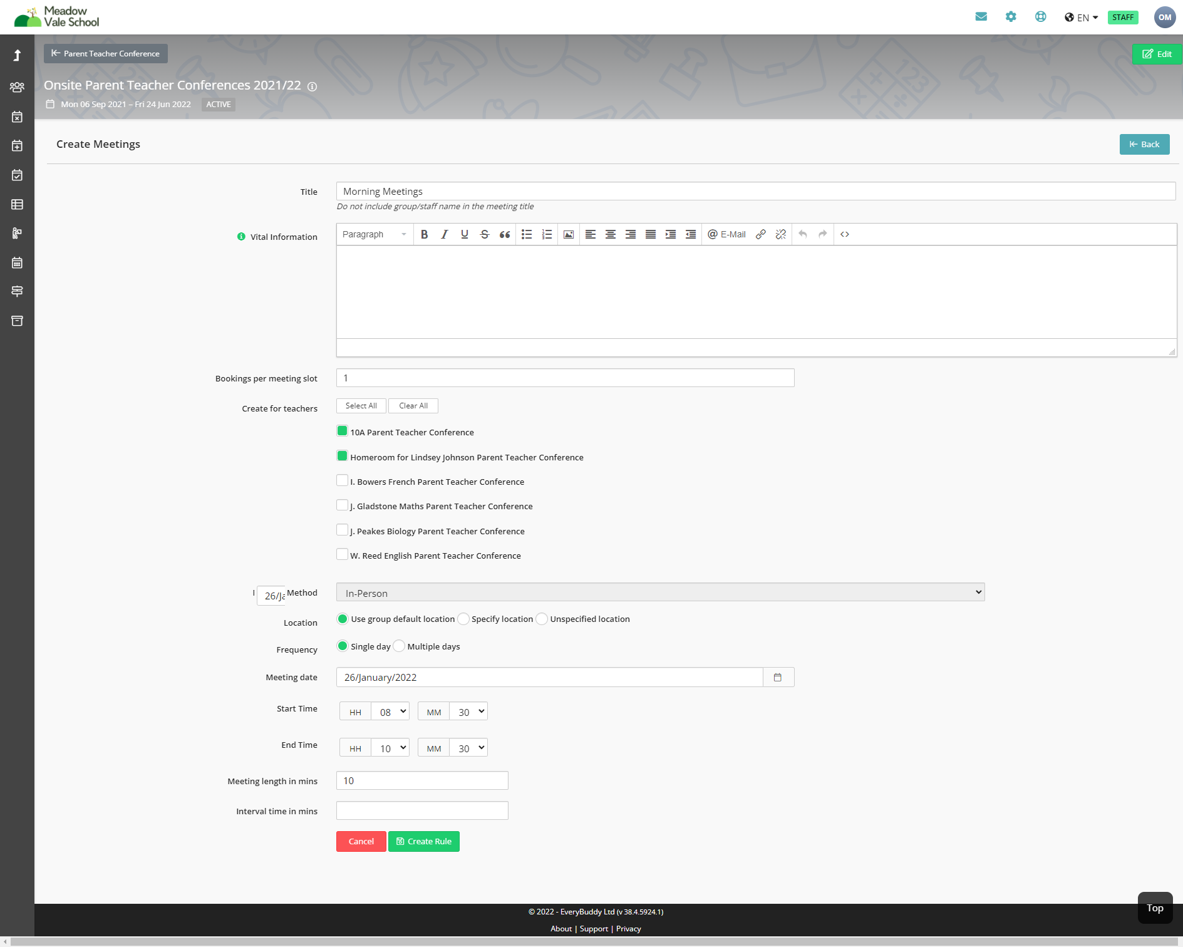Open the meeting date calendar picker
1183x947 pixels.
click(x=778, y=677)
